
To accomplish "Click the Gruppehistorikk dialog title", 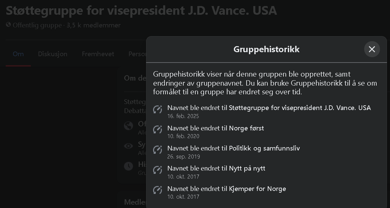I will [266, 49].
